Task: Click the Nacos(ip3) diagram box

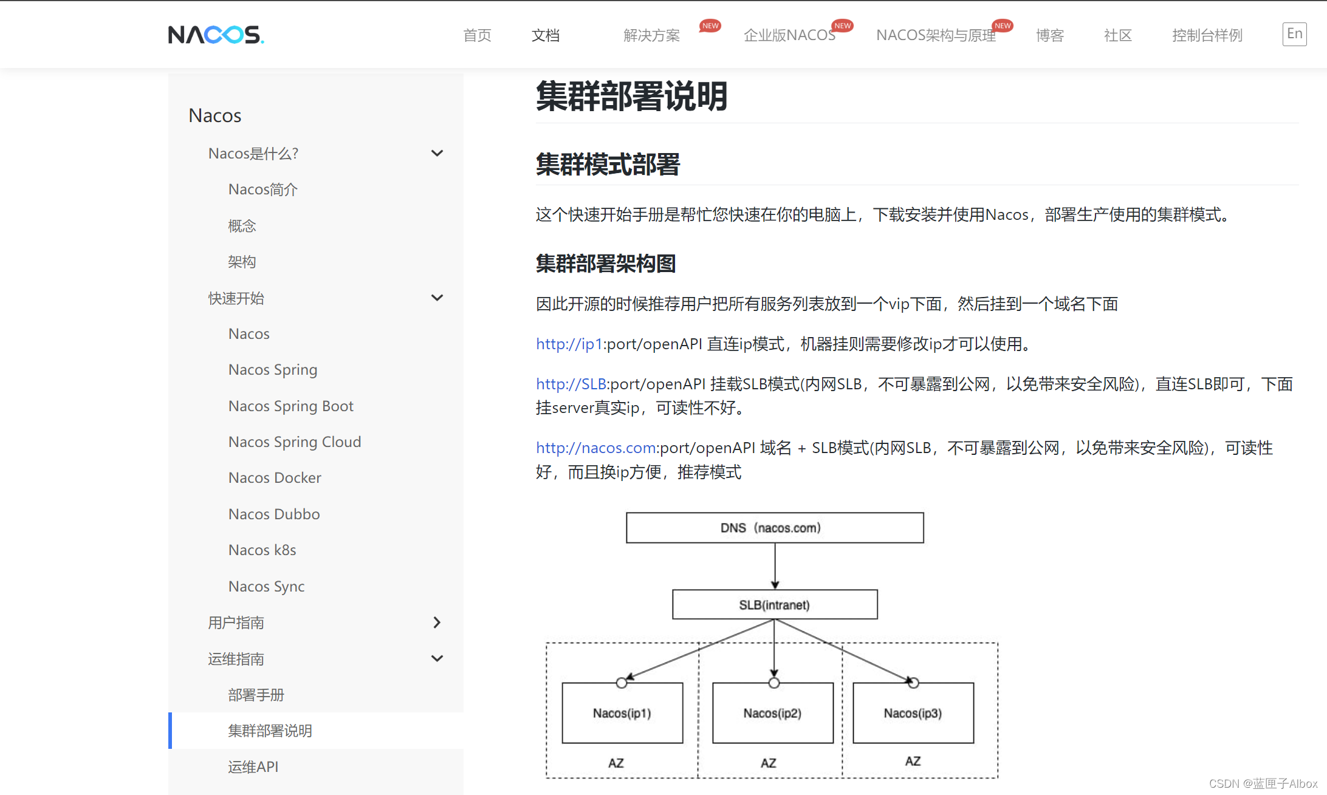Action: [913, 713]
